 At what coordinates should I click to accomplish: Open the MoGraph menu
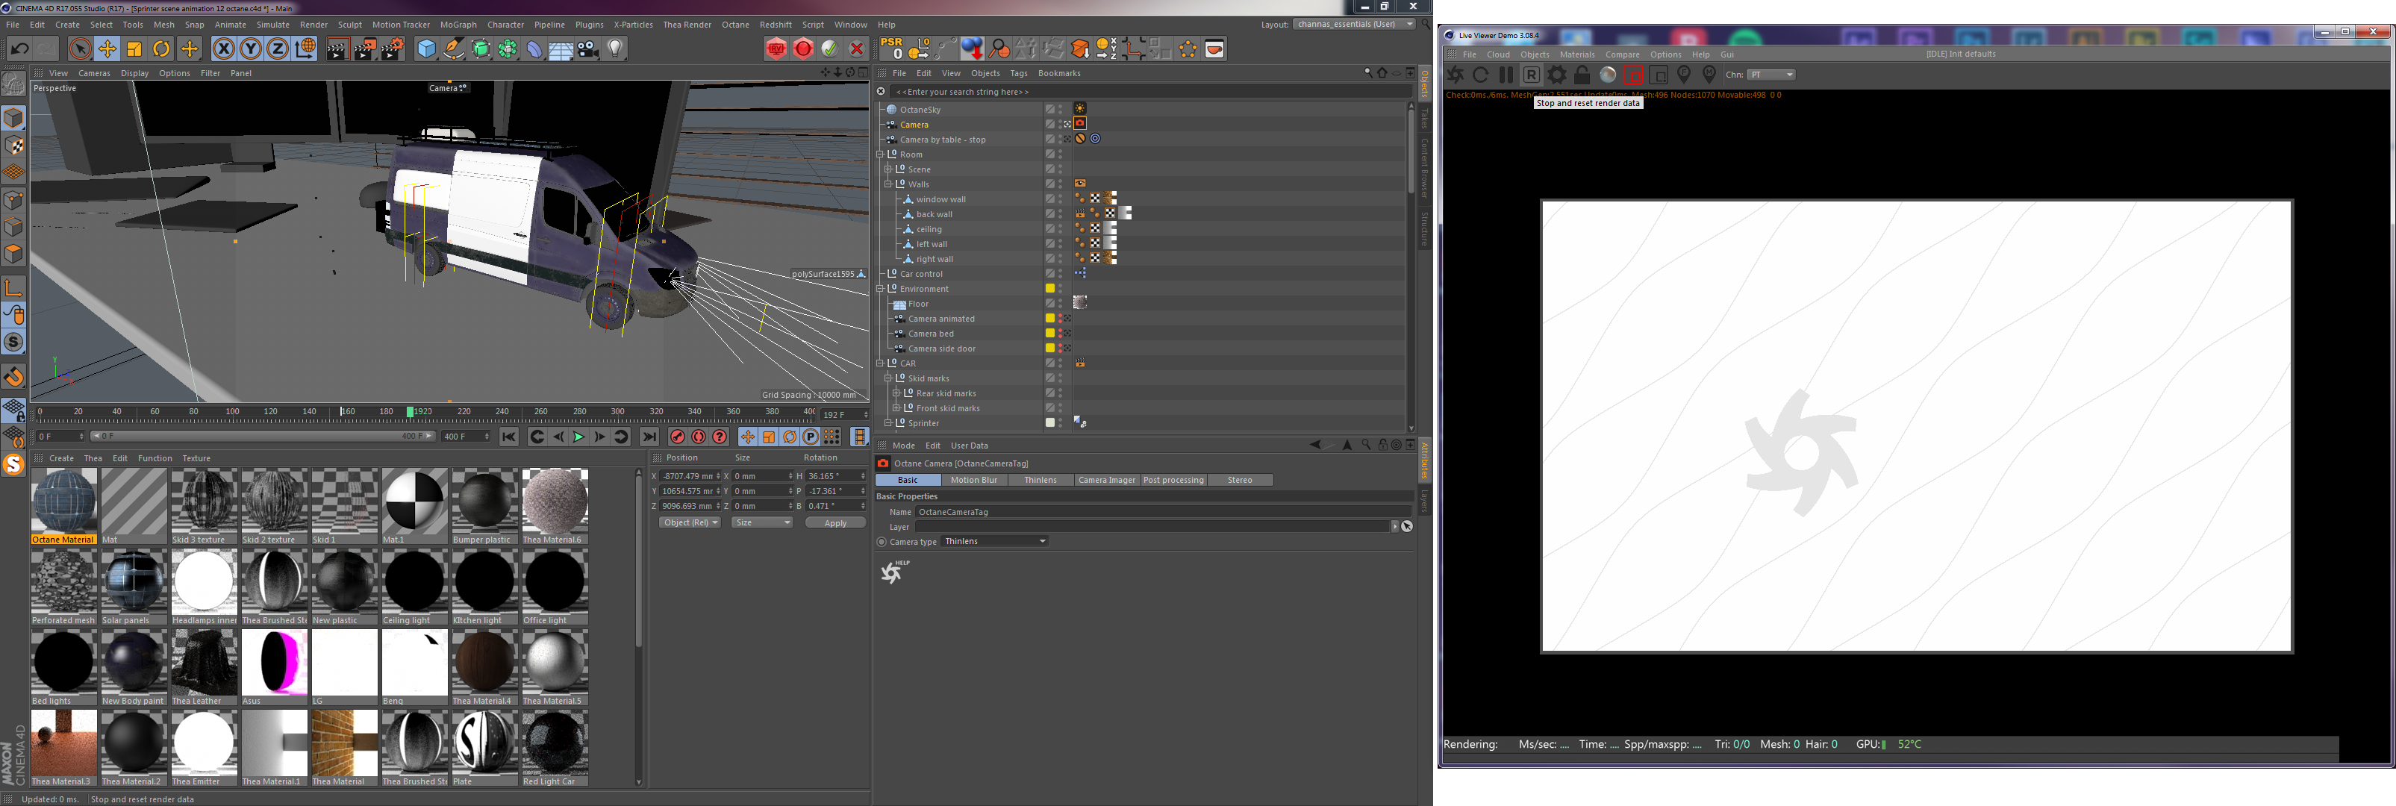pyautogui.click(x=458, y=25)
